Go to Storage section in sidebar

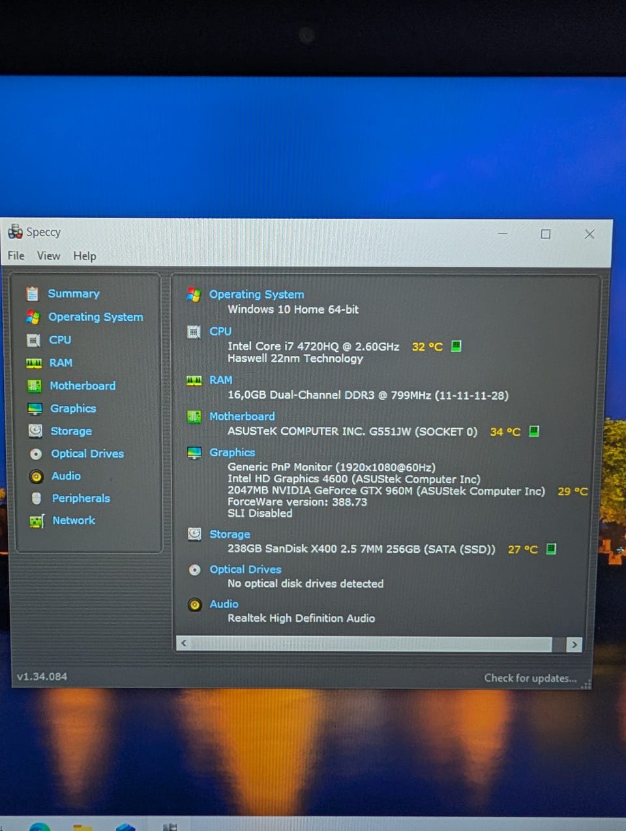[x=71, y=431]
